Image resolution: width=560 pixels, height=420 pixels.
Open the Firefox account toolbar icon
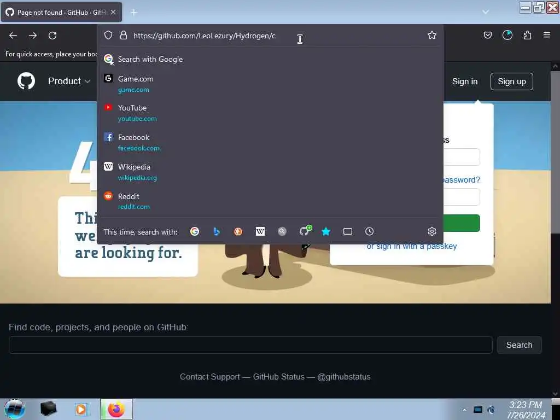(507, 35)
